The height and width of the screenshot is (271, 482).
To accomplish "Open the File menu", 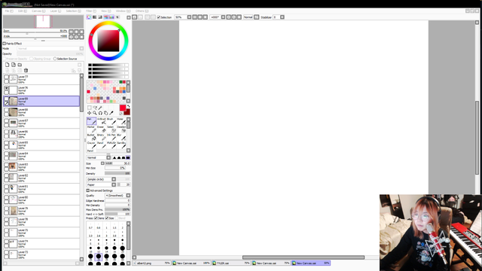I will click(x=8, y=11).
